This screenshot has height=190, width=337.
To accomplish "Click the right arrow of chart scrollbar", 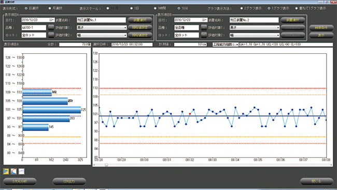I will [331, 165].
